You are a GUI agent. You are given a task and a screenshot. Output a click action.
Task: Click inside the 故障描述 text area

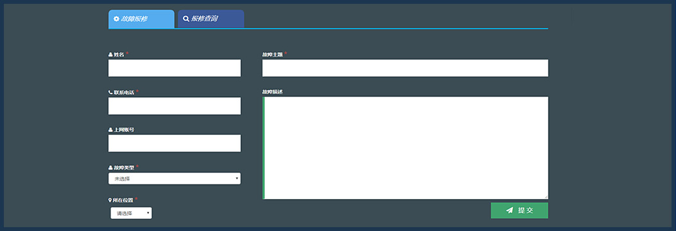[405, 148]
